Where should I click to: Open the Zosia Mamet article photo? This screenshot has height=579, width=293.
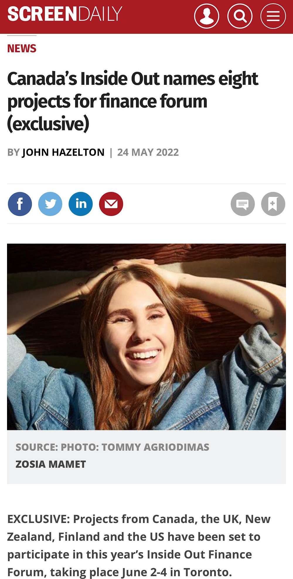coord(146,337)
